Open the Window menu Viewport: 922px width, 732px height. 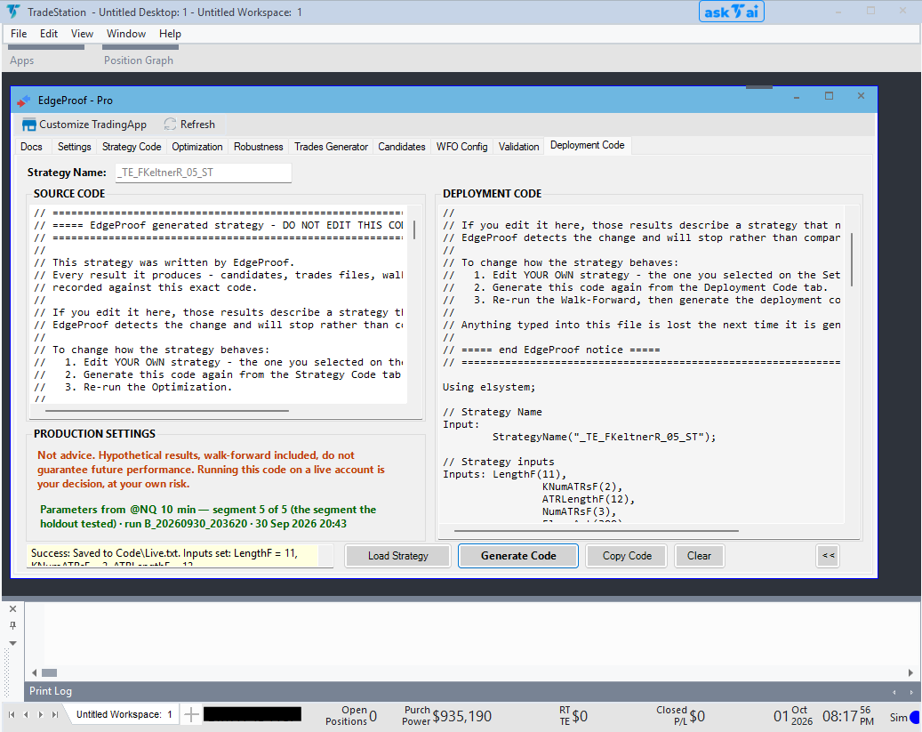click(126, 34)
